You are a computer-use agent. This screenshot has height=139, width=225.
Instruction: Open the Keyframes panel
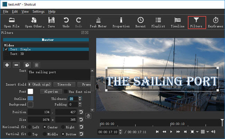tap(215, 22)
